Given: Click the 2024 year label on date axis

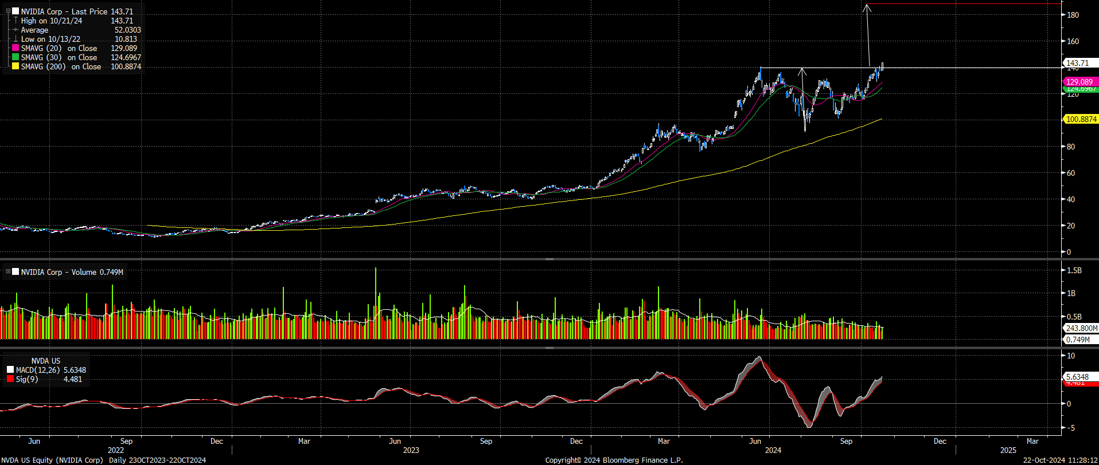Looking at the screenshot, I should [x=773, y=450].
